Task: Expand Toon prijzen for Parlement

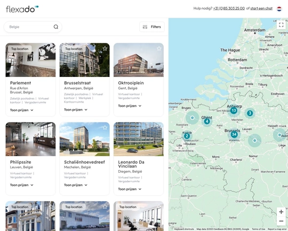Action: (x=22, y=110)
